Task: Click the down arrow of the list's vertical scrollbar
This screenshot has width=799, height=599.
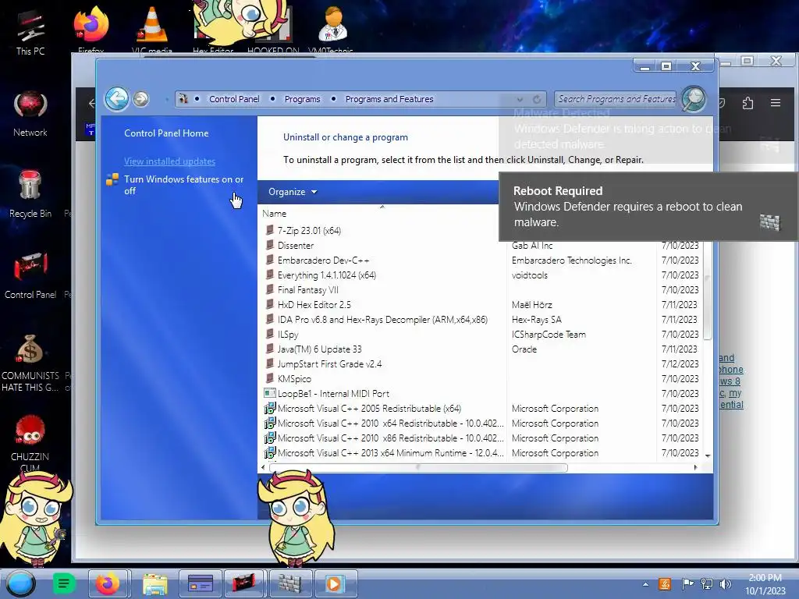Action: coord(707,455)
